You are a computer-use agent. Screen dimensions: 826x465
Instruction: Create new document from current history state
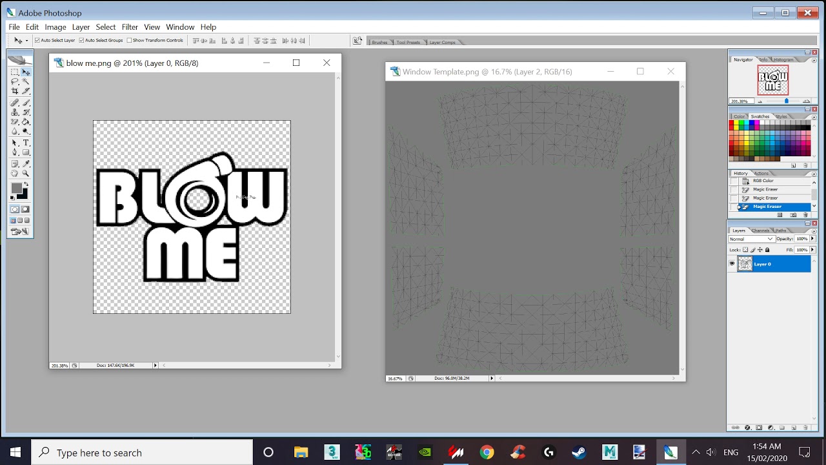point(780,215)
